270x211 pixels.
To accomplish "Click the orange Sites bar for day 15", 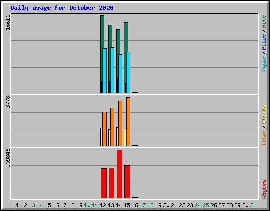I will pos(128,121).
